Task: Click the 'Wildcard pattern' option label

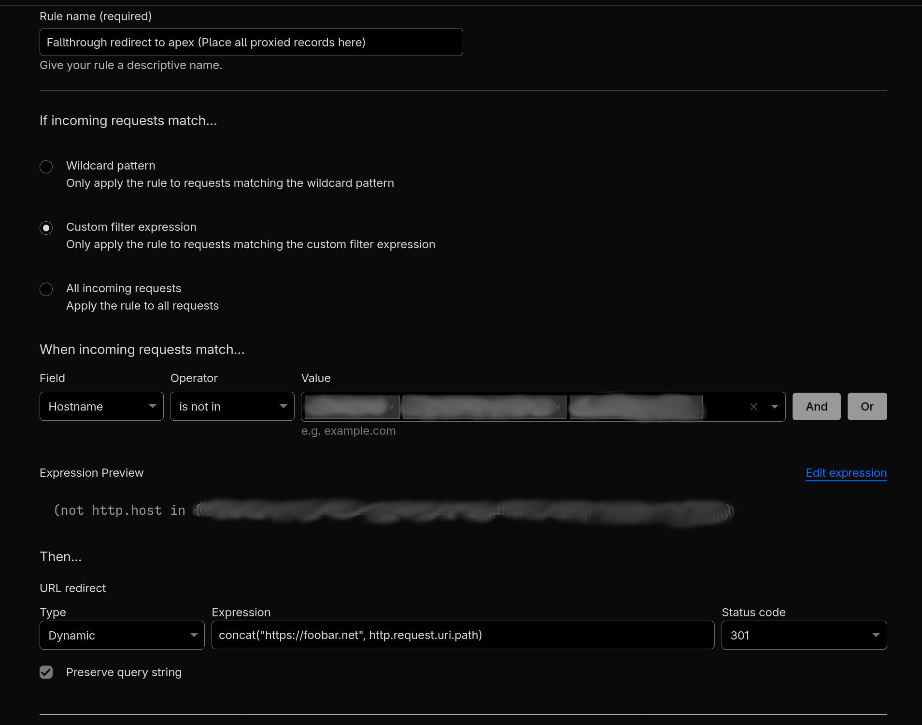Action: 111,166
